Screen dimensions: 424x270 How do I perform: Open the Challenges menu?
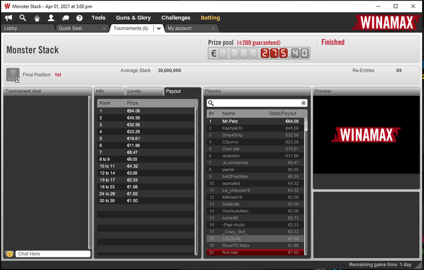click(176, 18)
